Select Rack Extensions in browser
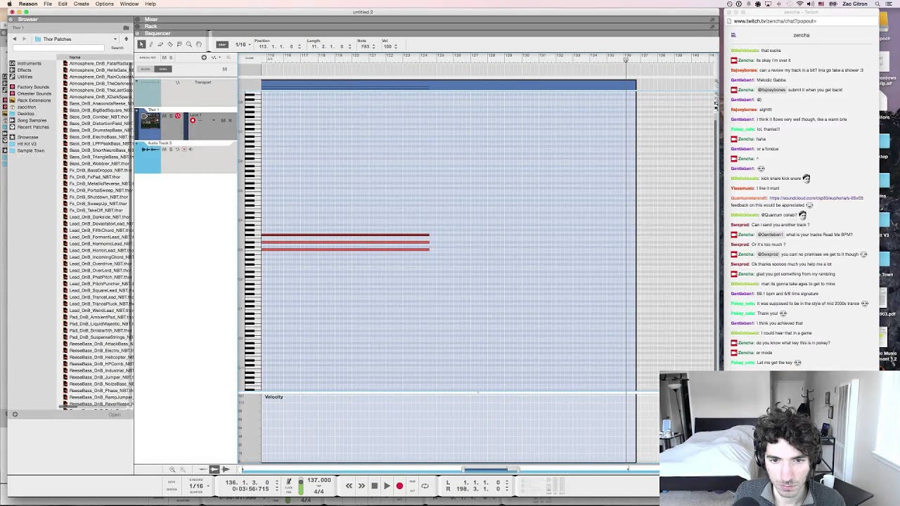The image size is (900, 506). (x=34, y=100)
